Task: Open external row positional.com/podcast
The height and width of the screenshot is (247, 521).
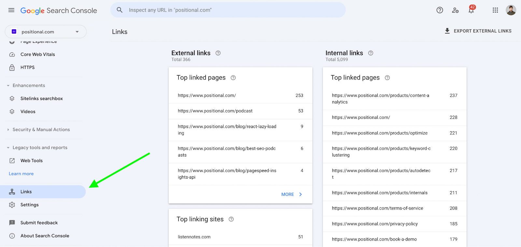Action: (x=241, y=111)
